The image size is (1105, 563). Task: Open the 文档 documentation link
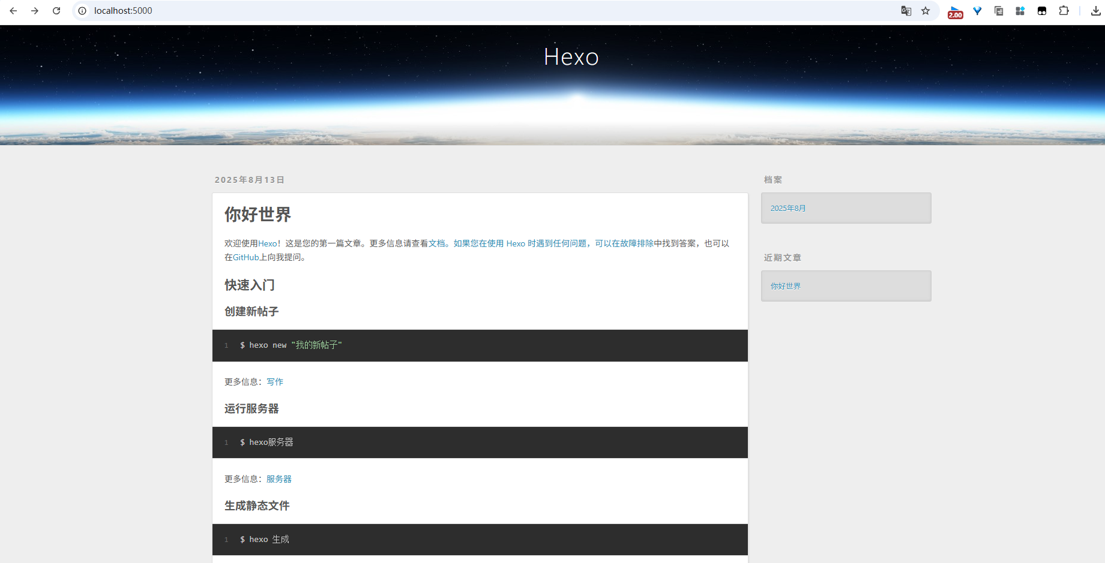coord(437,243)
